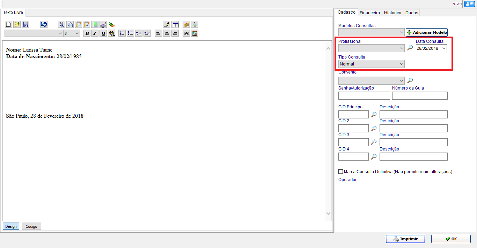Image resolution: width=477 pixels, height=248 pixels.
Task: Click the Save floppy disk icon
Action: coord(25,24)
